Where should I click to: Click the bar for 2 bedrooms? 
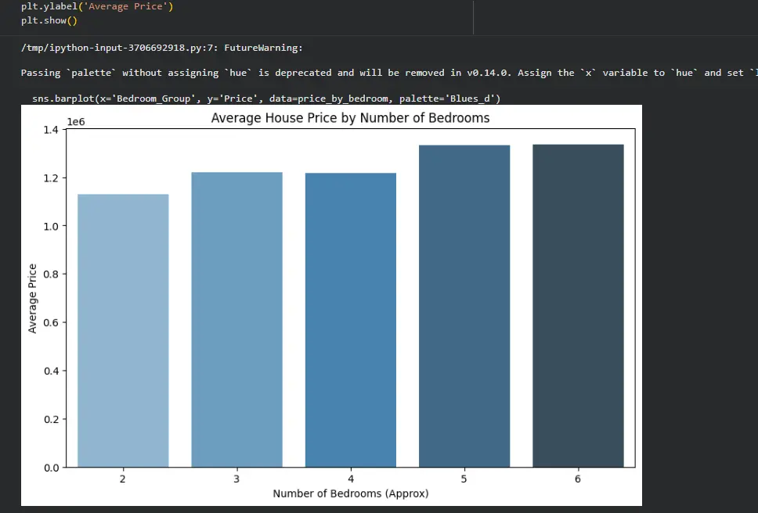click(123, 331)
